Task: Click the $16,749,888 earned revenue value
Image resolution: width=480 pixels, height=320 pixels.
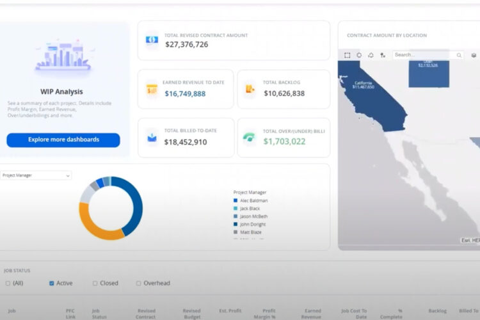Action: coord(185,93)
